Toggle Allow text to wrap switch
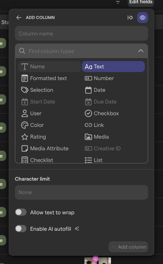 pyautogui.click(x=21, y=212)
